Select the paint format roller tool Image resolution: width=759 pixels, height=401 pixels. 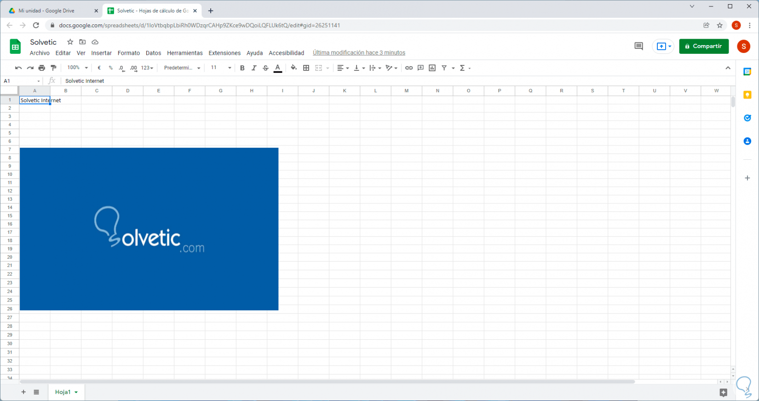click(x=53, y=68)
